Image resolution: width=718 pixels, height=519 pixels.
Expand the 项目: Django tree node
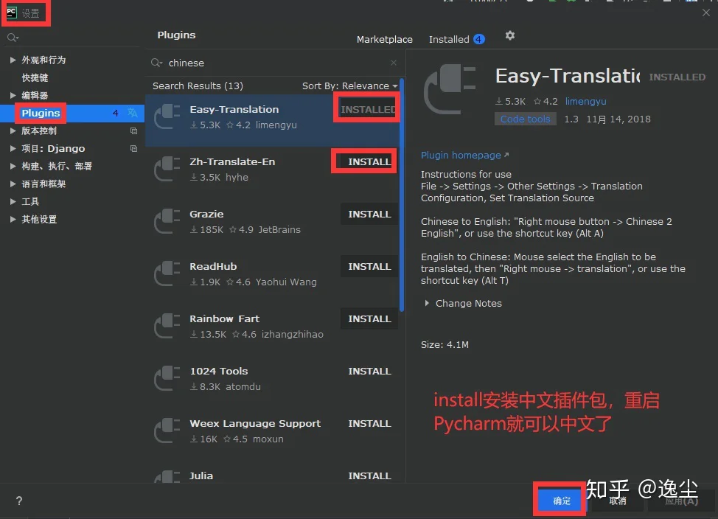pyautogui.click(x=13, y=148)
